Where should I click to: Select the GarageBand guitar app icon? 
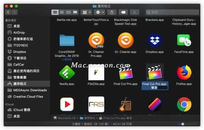(x=125, y=104)
